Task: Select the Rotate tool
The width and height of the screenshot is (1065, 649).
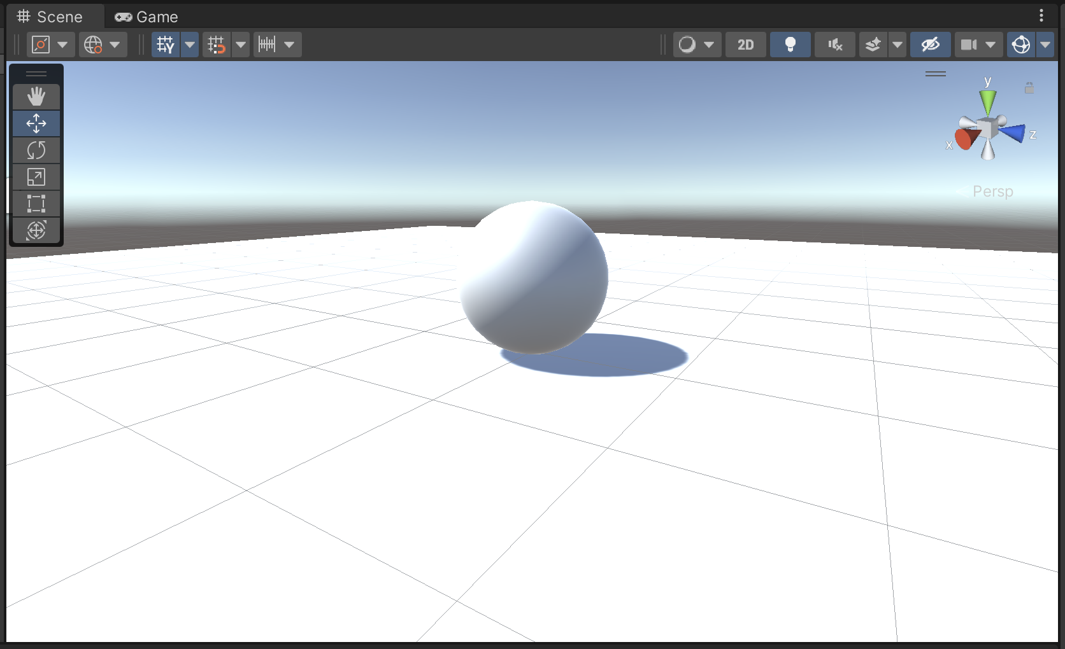Action: pos(36,151)
